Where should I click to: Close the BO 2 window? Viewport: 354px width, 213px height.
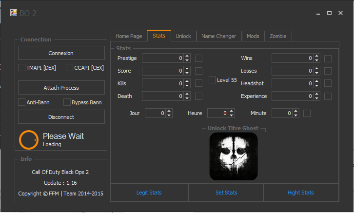(340, 13)
